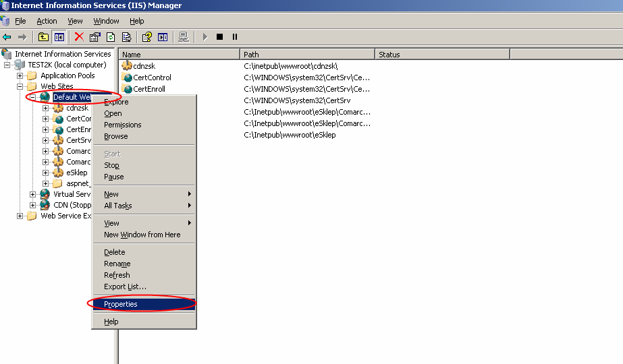Click the Start item play icon
623x364 pixels.
[x=205, y=37]
